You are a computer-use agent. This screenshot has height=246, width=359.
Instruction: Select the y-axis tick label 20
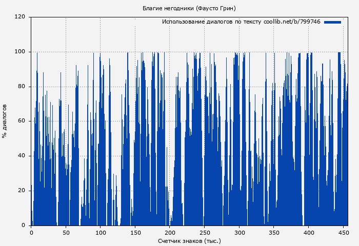click(22, 191)
